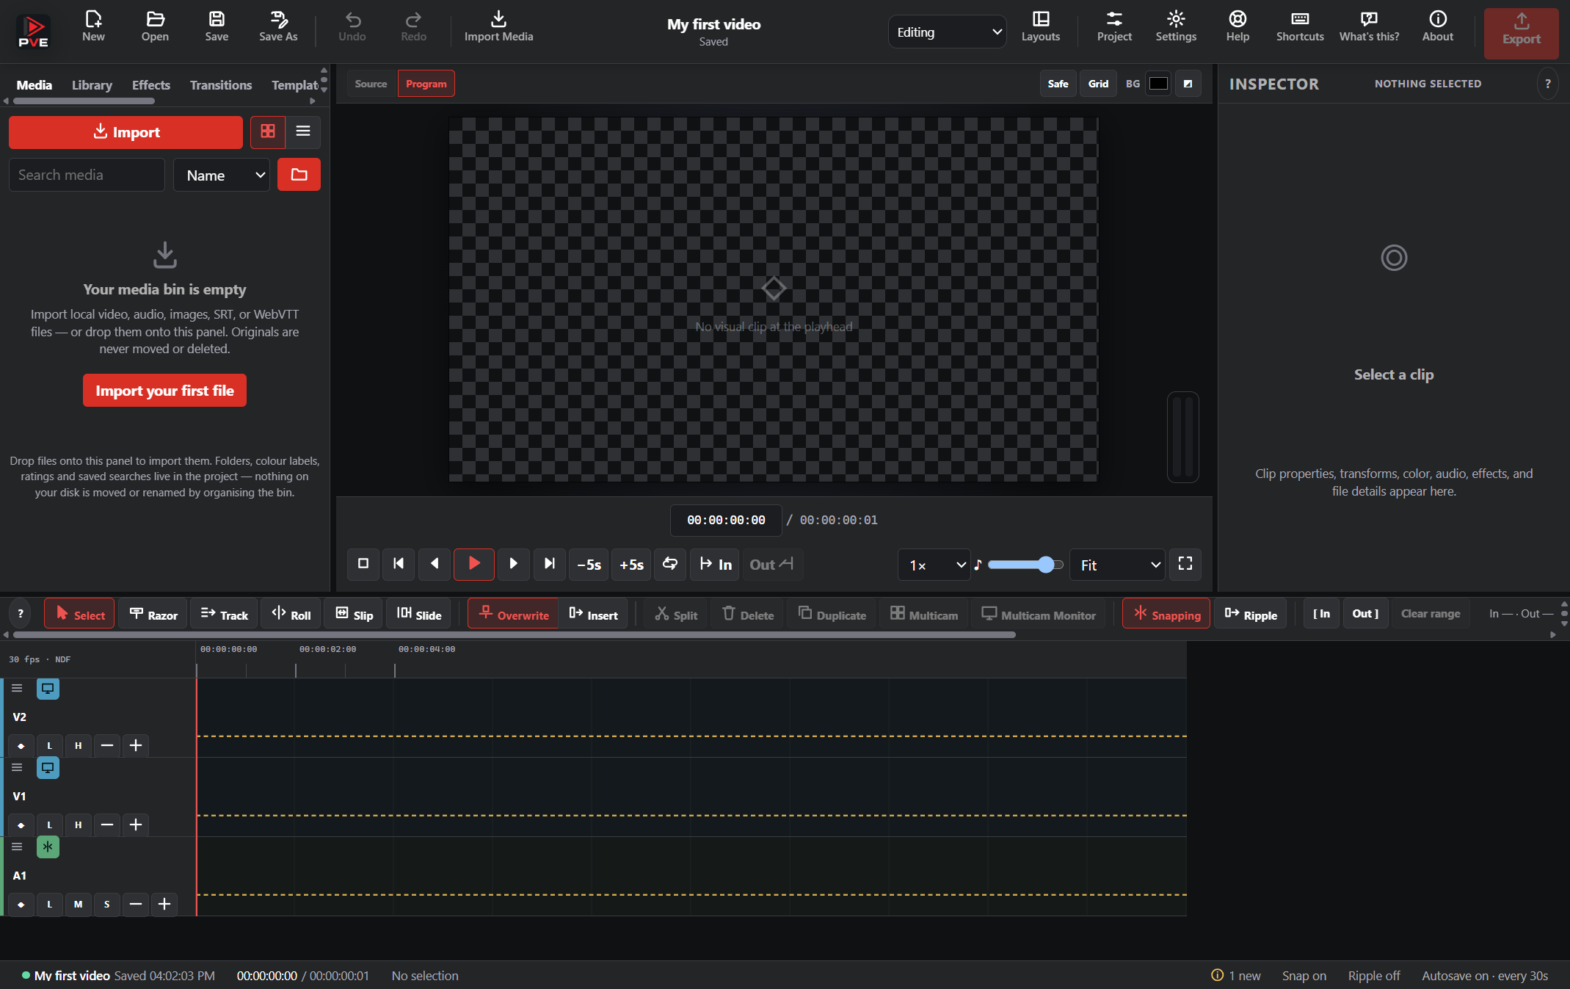Click the Save icon in the top toolbar
The width and height of the screenshot is (1570, 989).
[217, 27]
